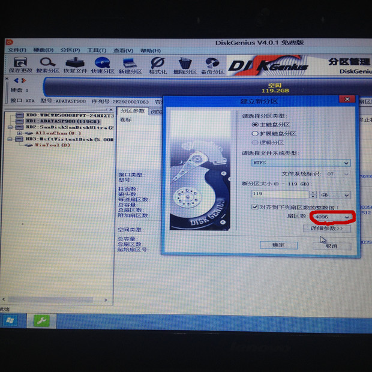Open the Disk (硬盘) menu
The height and width of the screenshot is (372, 372).
point(43,50)
